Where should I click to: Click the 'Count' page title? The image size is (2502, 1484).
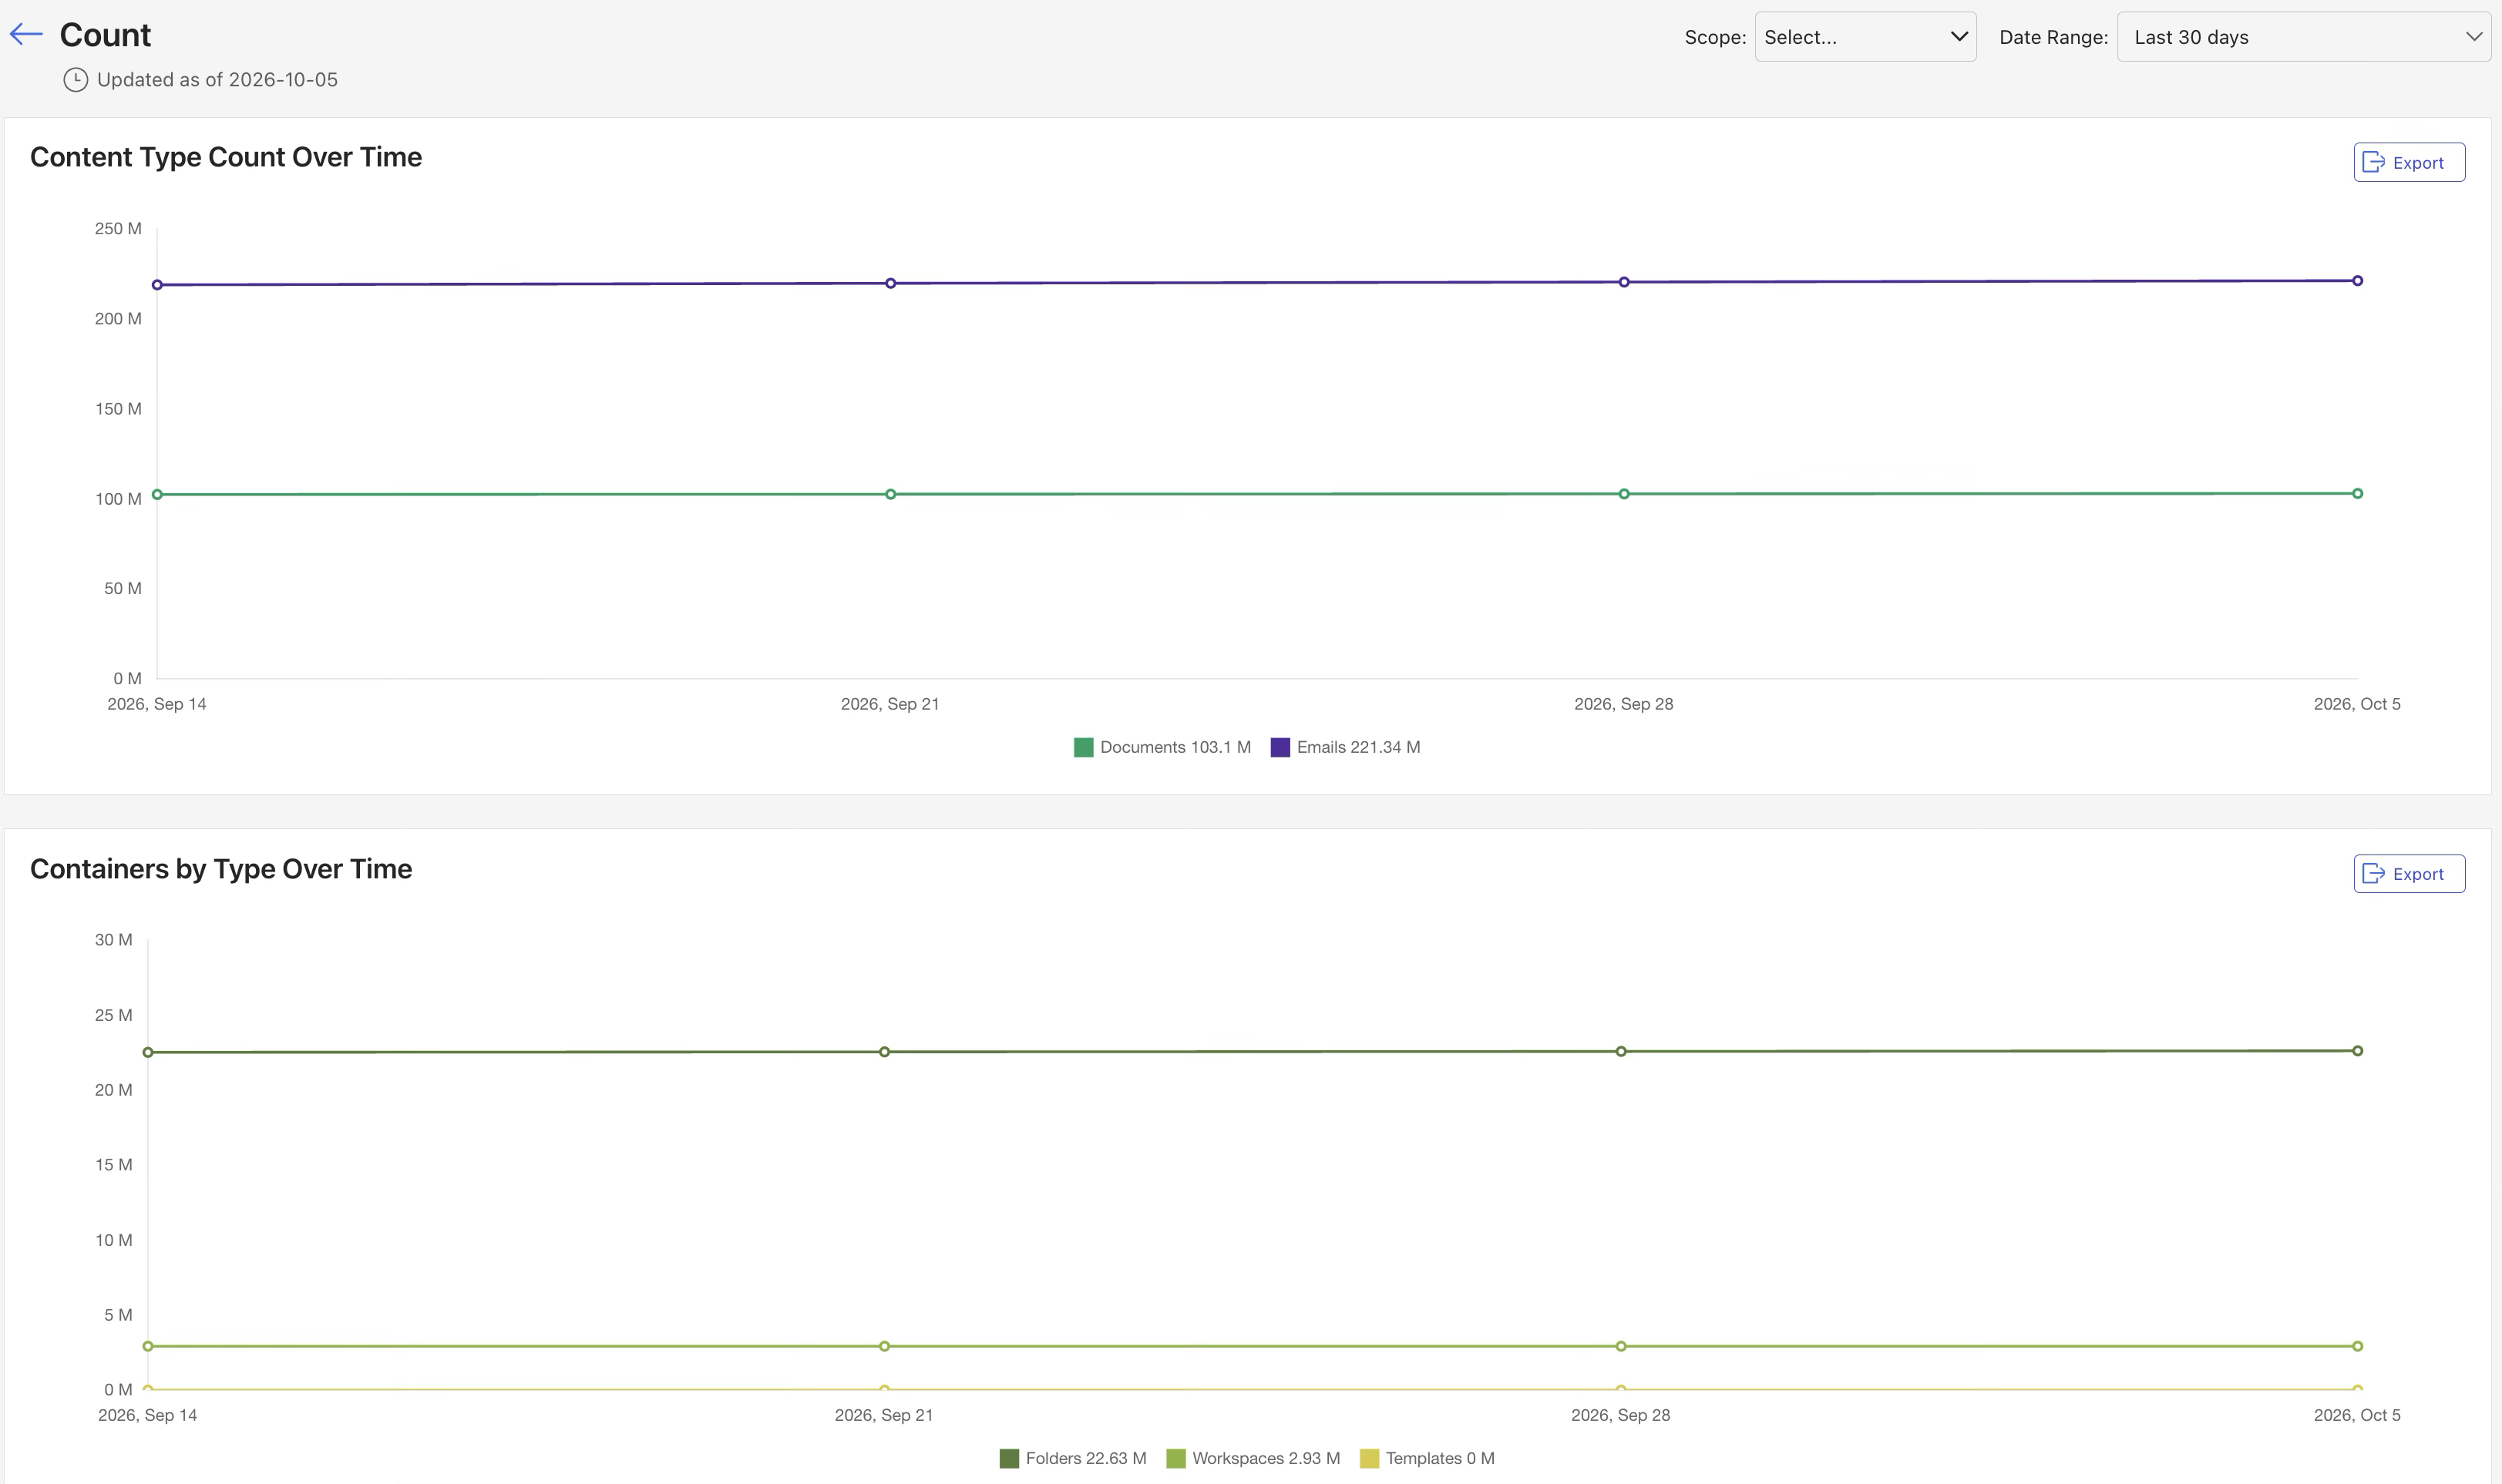(x=105, y=35)
